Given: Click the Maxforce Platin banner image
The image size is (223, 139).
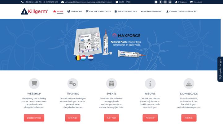Looking at the screenshot, I should tap(110, 45).
